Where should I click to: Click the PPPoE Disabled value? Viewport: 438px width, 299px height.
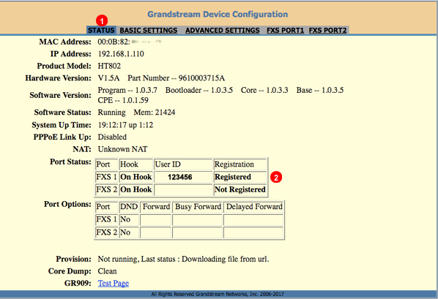(112, 137)
